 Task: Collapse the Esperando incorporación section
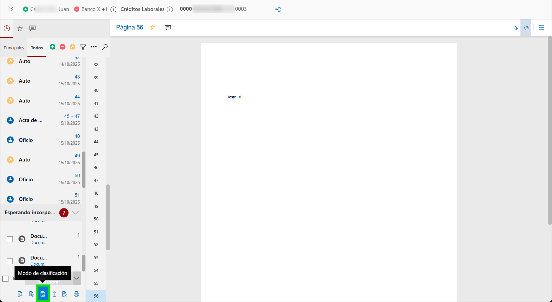(75, 213)
